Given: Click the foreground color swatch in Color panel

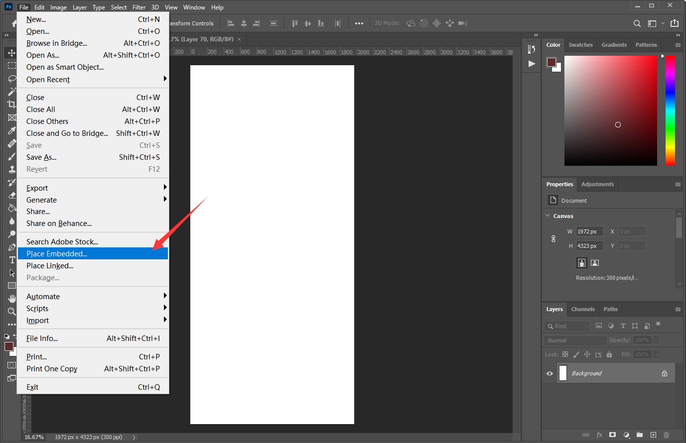Looking at the screenshot, I should (551, 62).
